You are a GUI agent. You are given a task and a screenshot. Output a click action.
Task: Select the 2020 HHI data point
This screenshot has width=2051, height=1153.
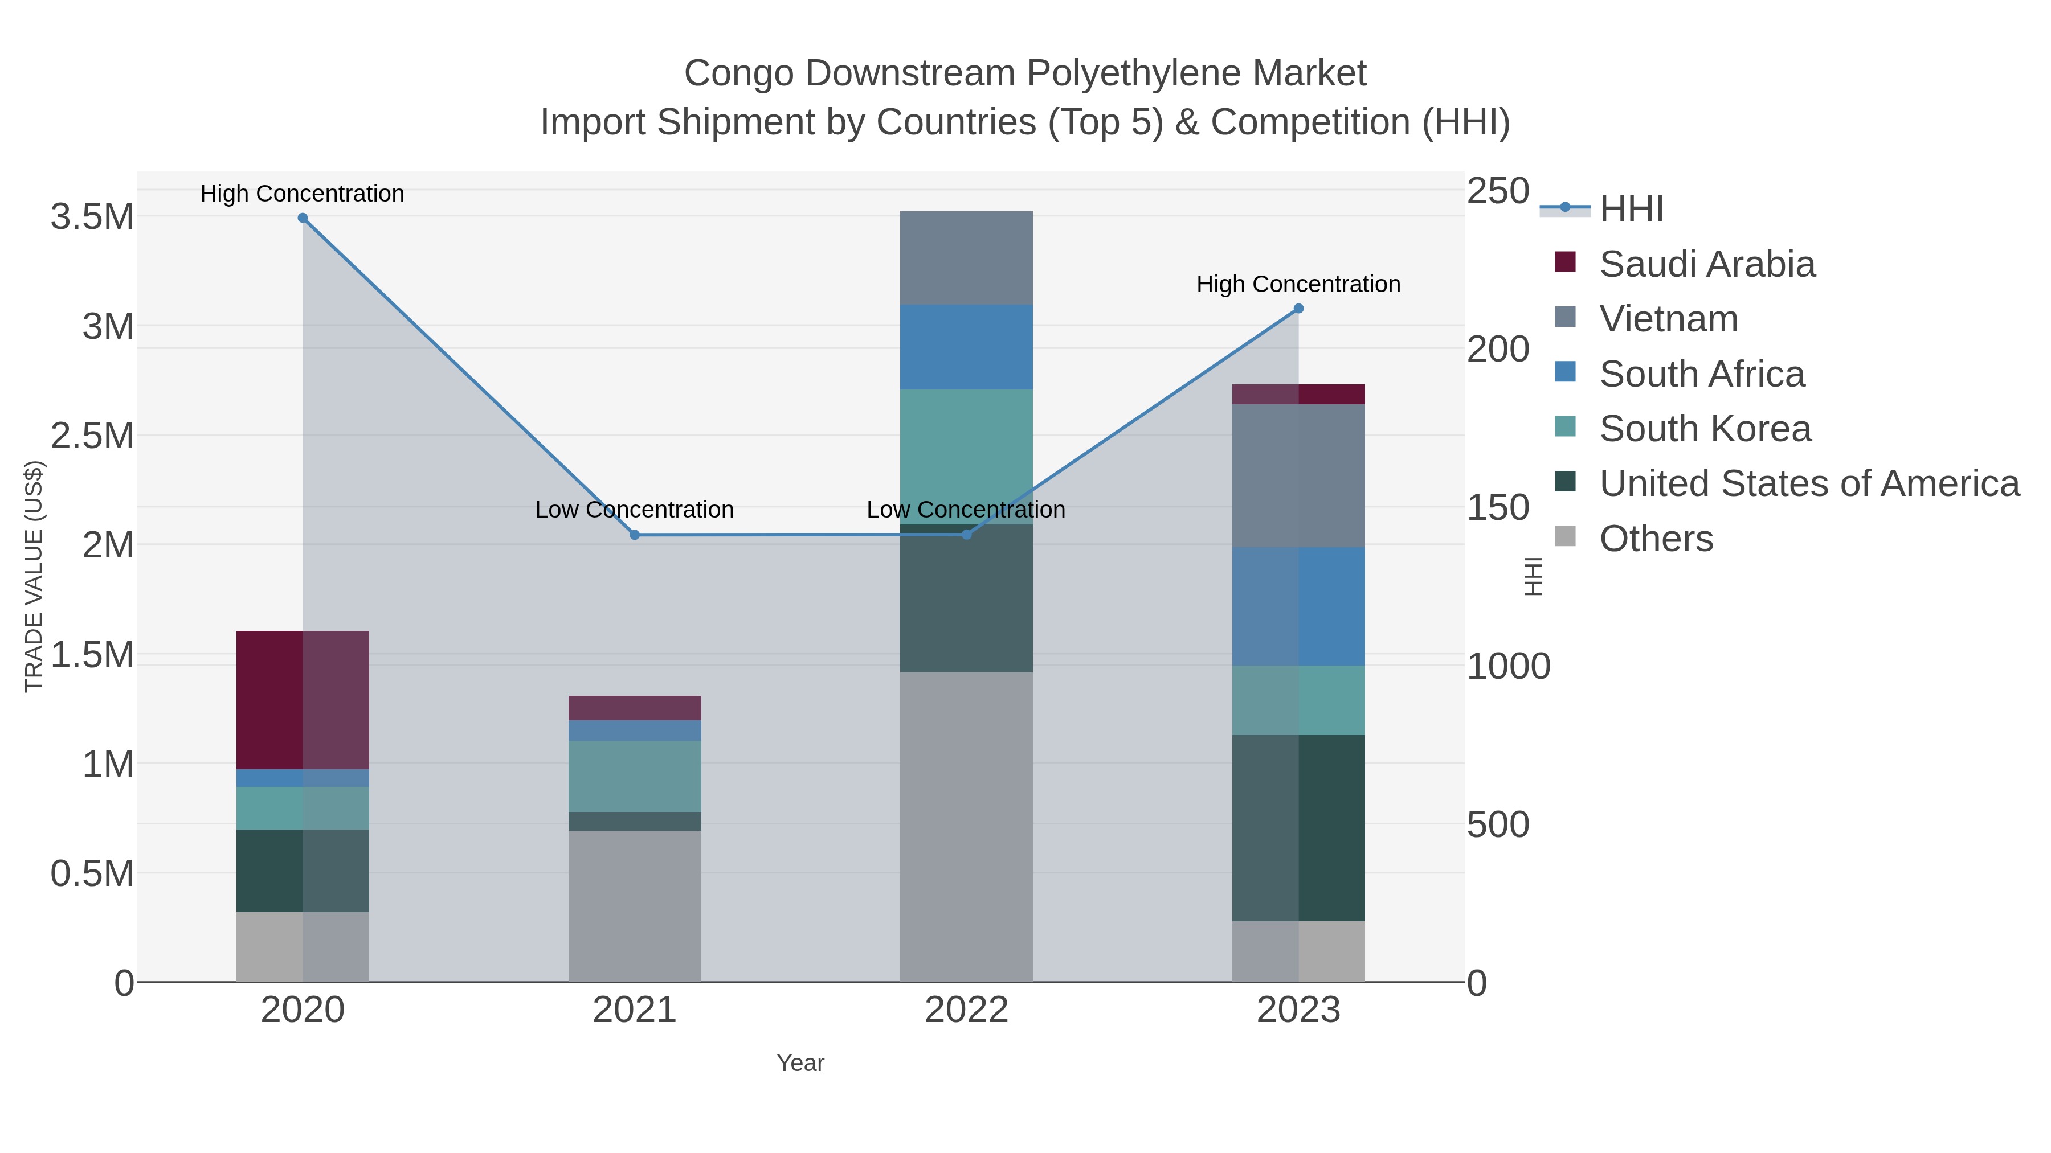click(x=303, y=218)
